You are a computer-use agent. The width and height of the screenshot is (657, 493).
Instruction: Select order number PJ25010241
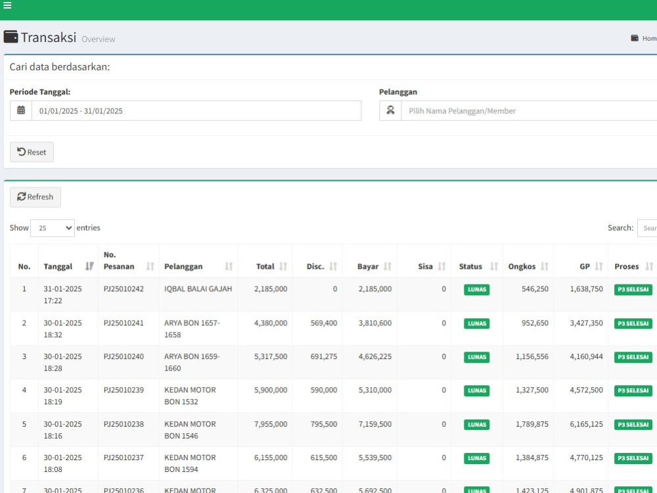tap(124, 323)
